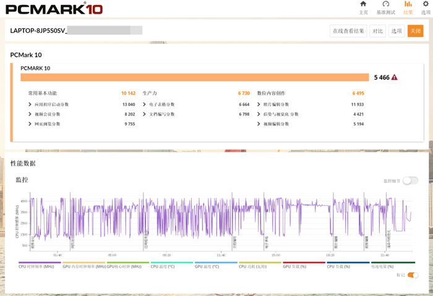The width and height of the screenshot is (433, 296).
Task: Open the 主页 home icon
Action: (363, 4)
